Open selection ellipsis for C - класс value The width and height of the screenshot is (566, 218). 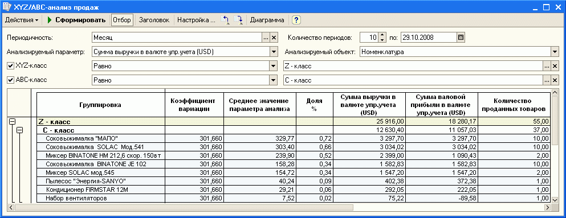tap(547, 80)
